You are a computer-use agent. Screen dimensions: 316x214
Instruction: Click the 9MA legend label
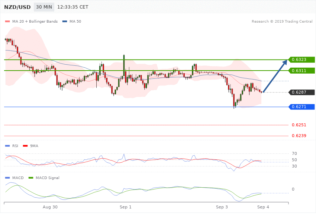pyautogui.click(x=34, y=146)
